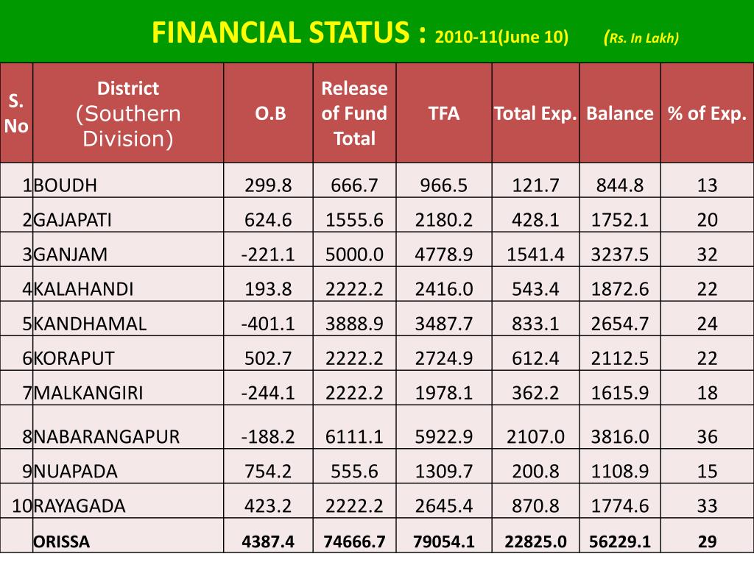Click the O.B column header
Viewport: 754px width, 565px height.
coord(270,113)
